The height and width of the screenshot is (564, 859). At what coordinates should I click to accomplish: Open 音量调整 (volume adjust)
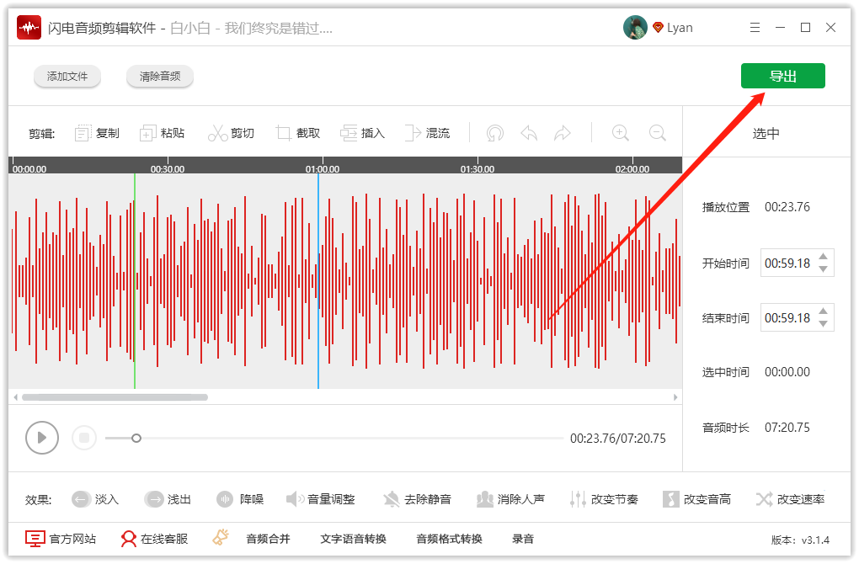click(321, 499)
